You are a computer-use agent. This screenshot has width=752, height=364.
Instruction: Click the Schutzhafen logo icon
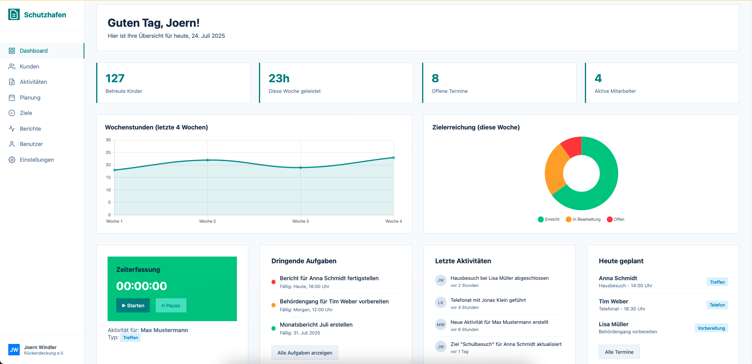point(14,15)
